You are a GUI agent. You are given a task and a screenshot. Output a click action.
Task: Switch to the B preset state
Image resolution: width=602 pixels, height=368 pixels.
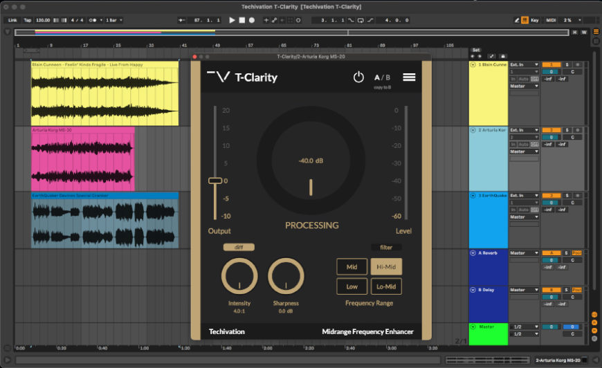[x=387, y=77]
